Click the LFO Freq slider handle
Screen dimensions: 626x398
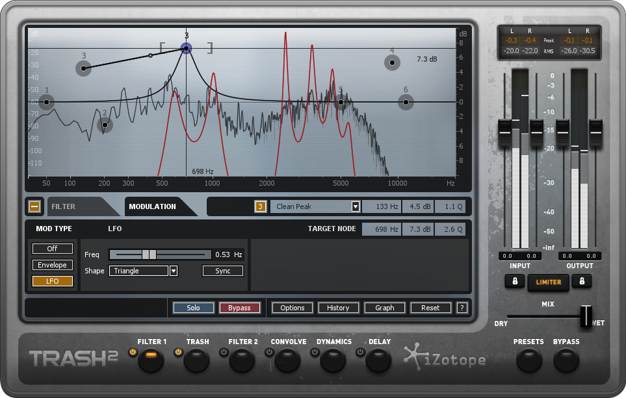pos(149,255)
